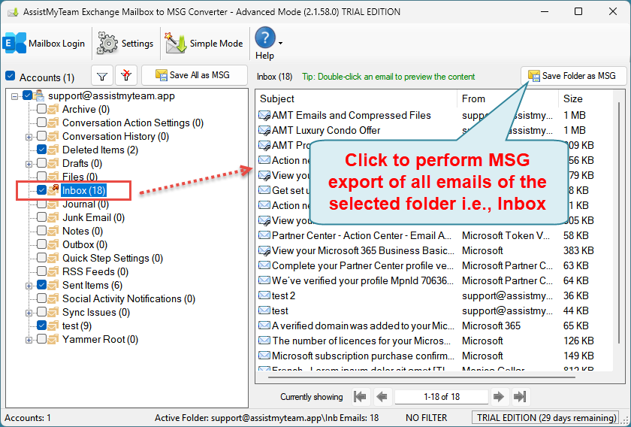Open Mailbox Login with Exchange icon
Viewport: 631px width, 427px height.
[14, 43]
